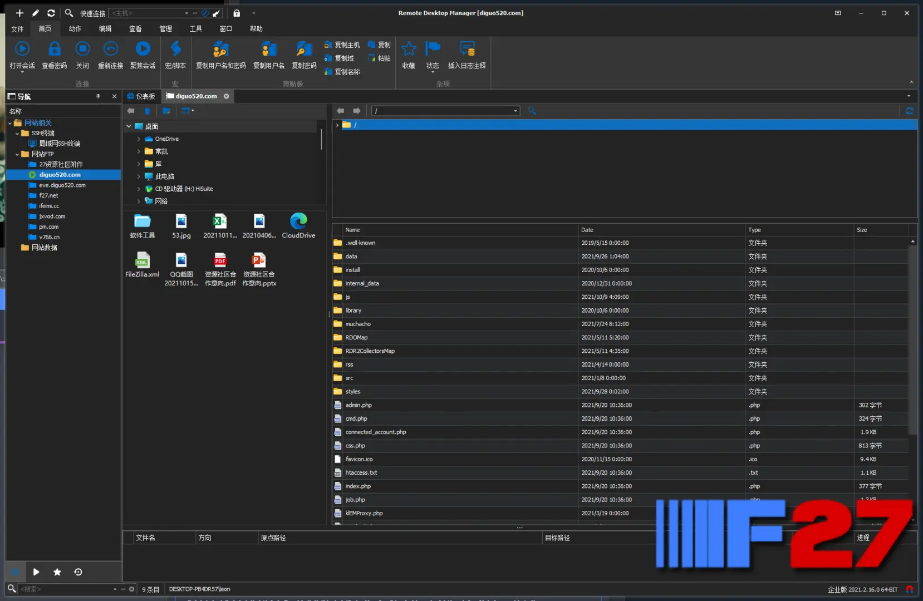
Task: Click the 宏/脚本 macro script icon
Action: 175,50
